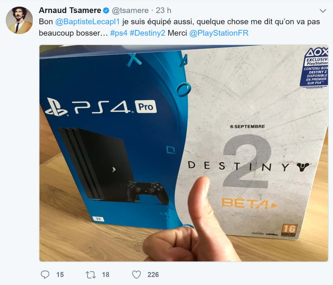Open the #ps4 hashtag
The height and width of the screenshot is (285, 333).
pos(119,33)
